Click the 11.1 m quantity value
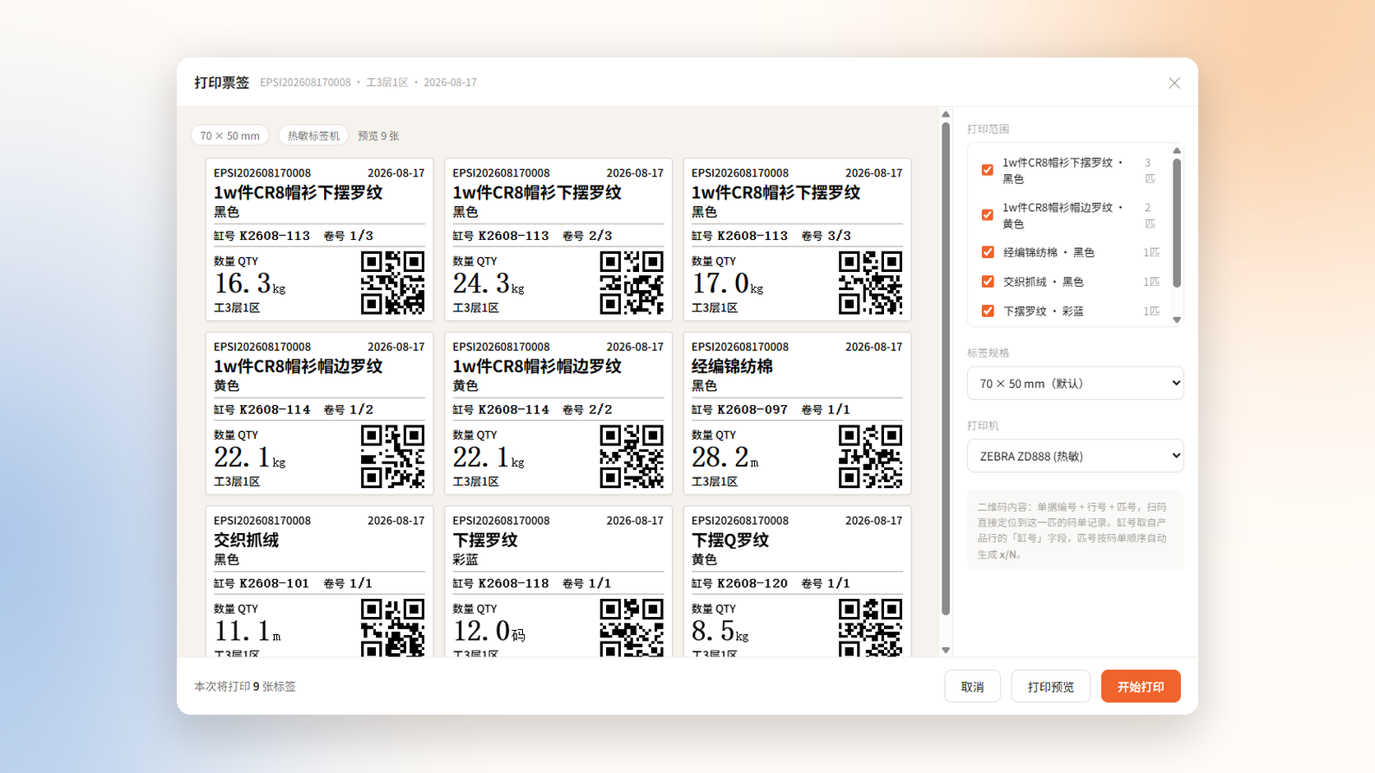1375x773 pixels. (x=248, y=632)
